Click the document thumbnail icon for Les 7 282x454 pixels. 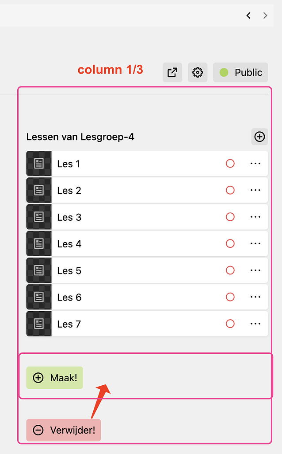(x=38, y=324)
